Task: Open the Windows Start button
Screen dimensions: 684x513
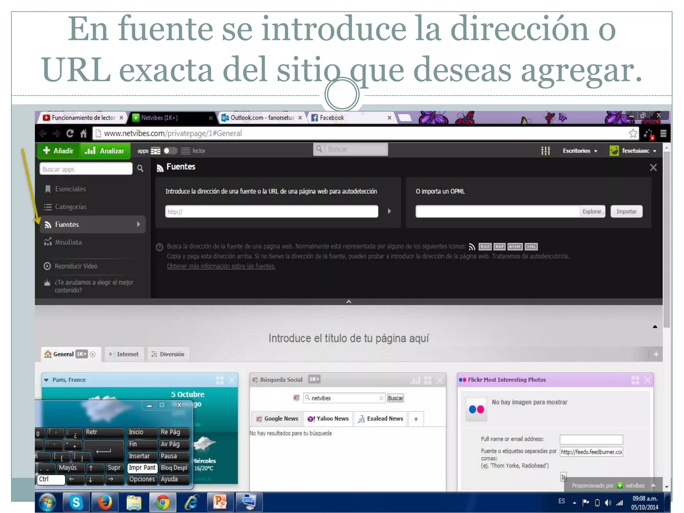Action: [x=47, y=502]
